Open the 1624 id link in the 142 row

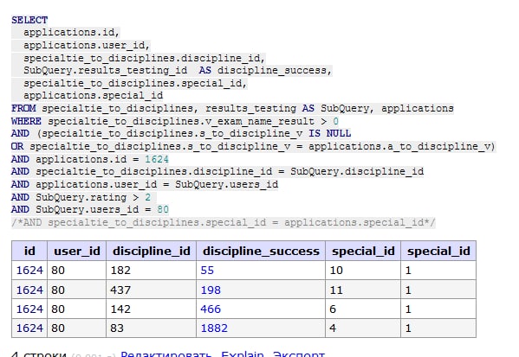(29, 309)
